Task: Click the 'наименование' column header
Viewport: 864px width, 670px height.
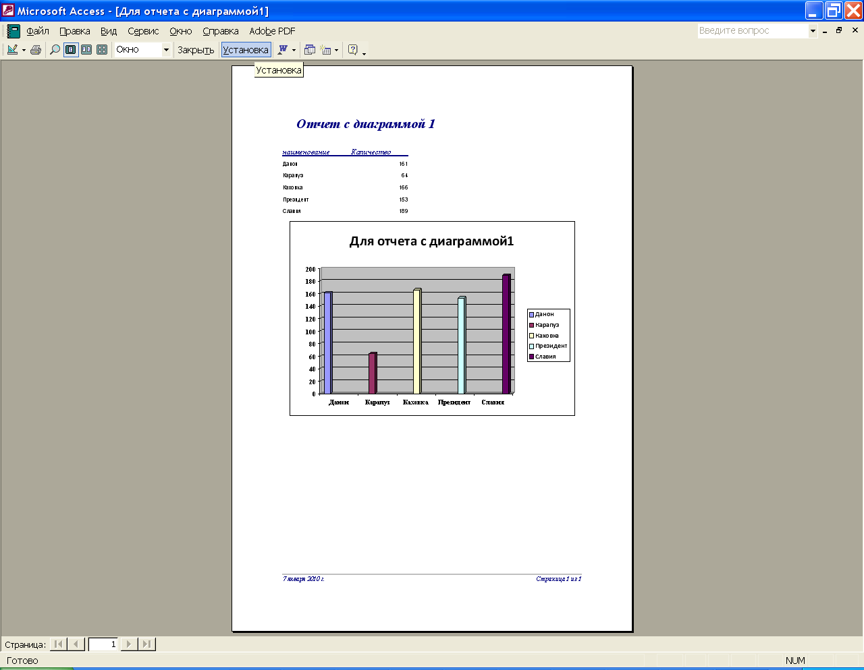Action: click(306, 152)
